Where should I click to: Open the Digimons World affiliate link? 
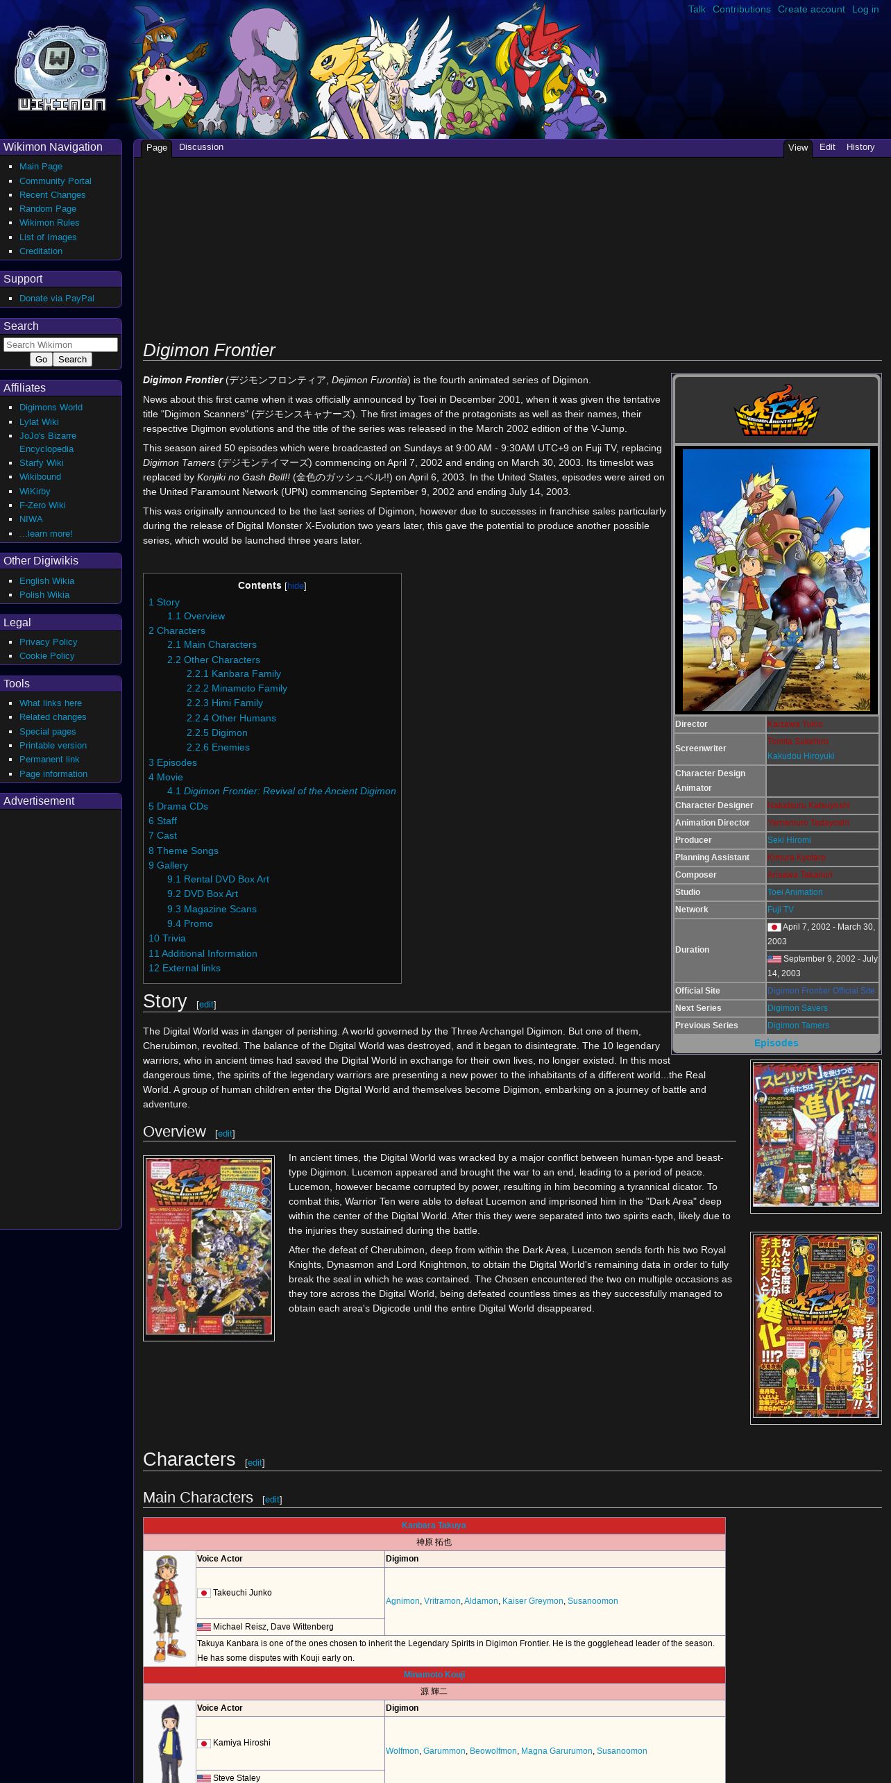[x=51, y=408]
